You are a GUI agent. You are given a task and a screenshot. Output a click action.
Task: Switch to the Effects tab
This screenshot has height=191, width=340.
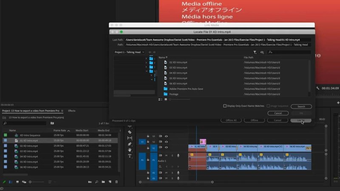71,111
